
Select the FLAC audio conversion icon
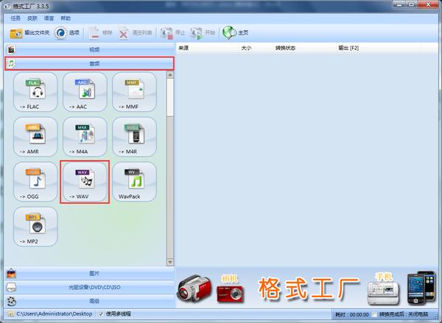tap(35, 92)
